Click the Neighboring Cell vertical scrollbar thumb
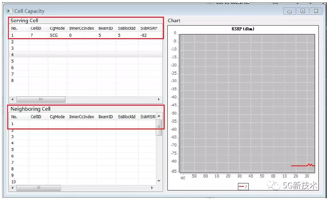Viewport: 328px width, 200px height. click(x=159, y=127)
